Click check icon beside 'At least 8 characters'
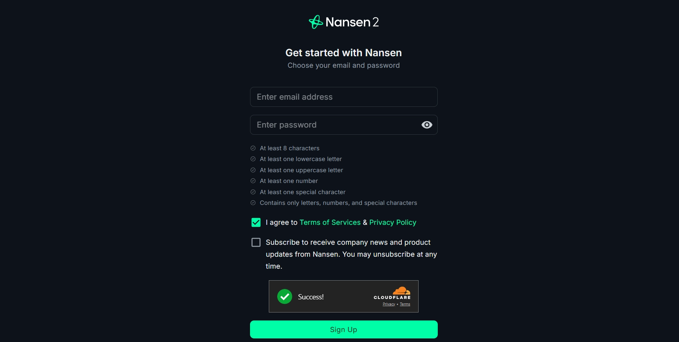 [253, 148]
